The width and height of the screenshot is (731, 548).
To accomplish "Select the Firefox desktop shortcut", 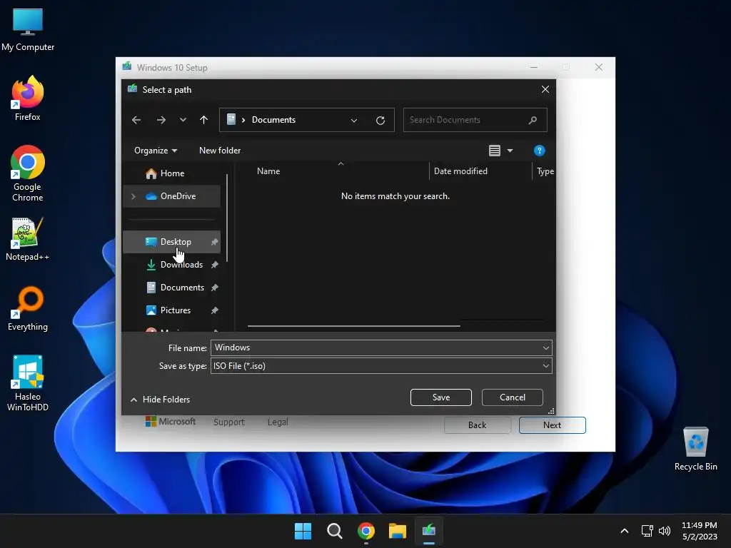I will point(28,98).
